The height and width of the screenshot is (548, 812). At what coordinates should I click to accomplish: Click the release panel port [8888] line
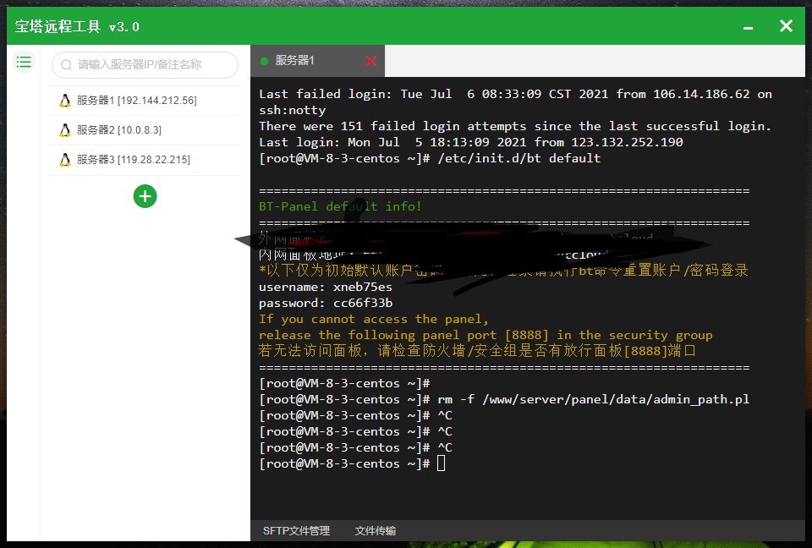486,335
